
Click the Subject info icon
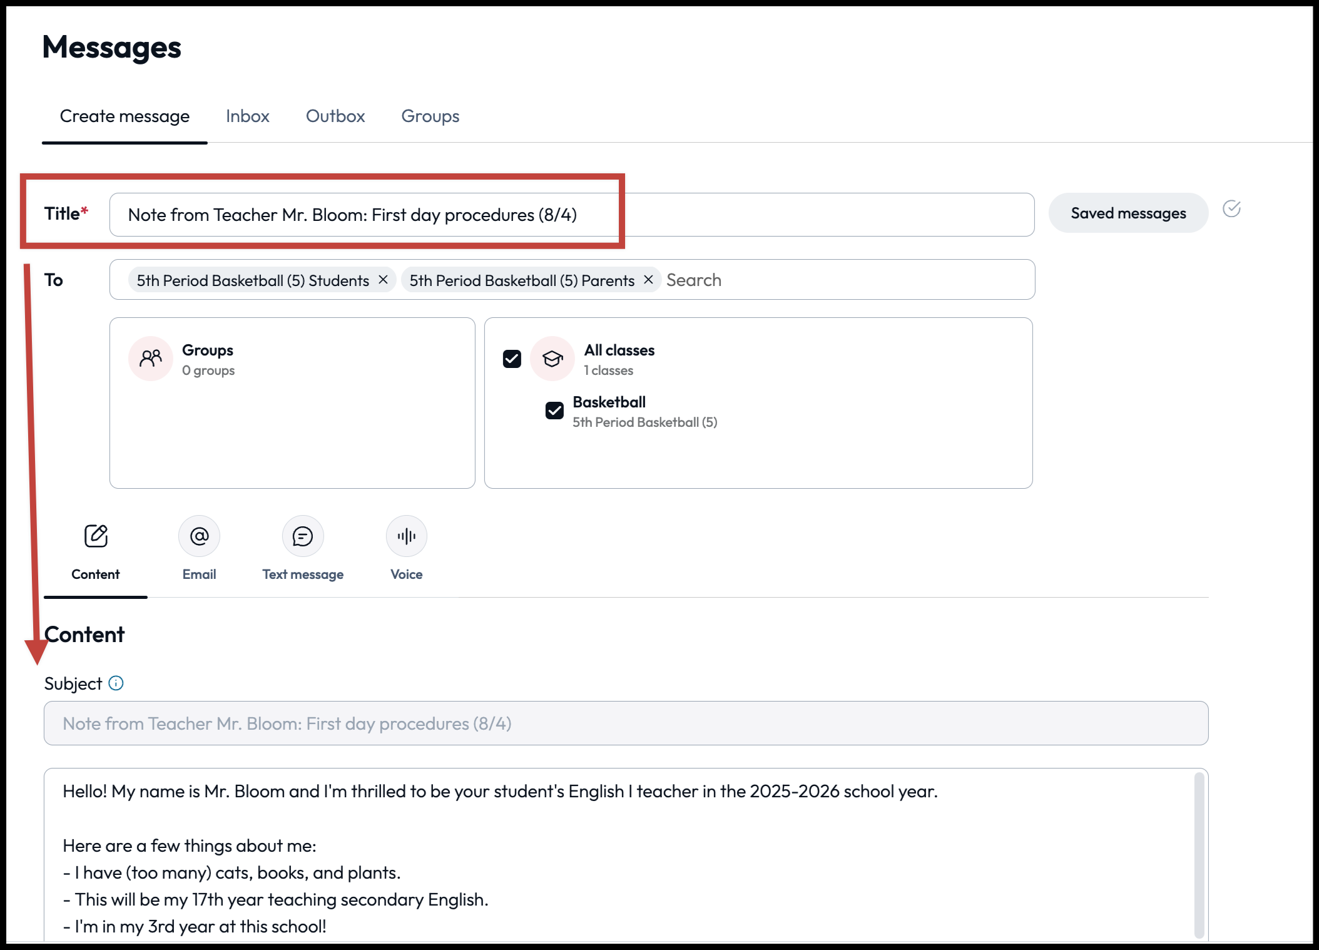[116, 683]
